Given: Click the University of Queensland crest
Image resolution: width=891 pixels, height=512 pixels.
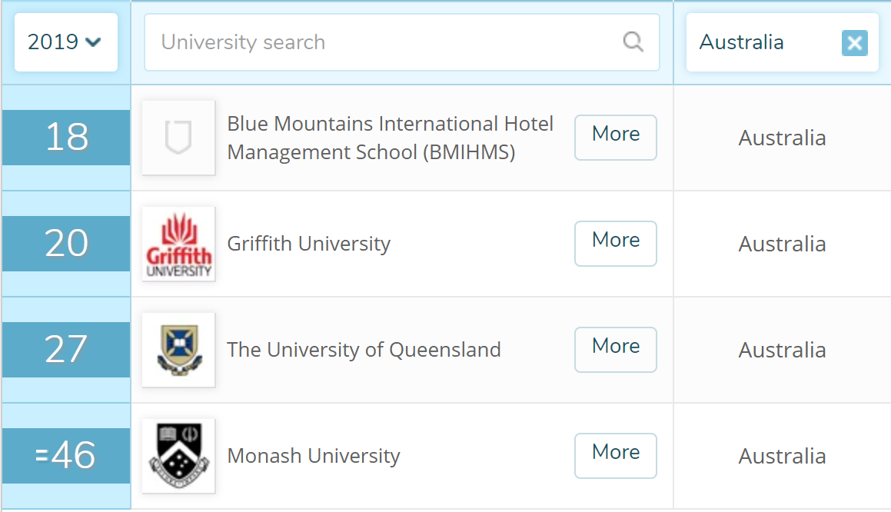Looking at the screenshot, I should click(x=178, y=350).
